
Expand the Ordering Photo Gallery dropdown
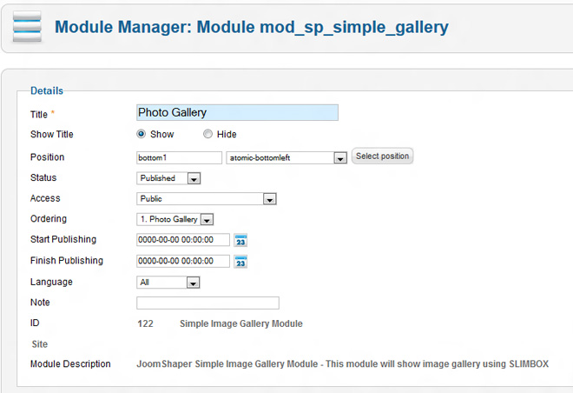[x=207, y=220]
